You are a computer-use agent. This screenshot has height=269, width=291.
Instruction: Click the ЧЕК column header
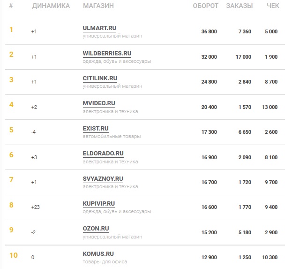(273, 6)
